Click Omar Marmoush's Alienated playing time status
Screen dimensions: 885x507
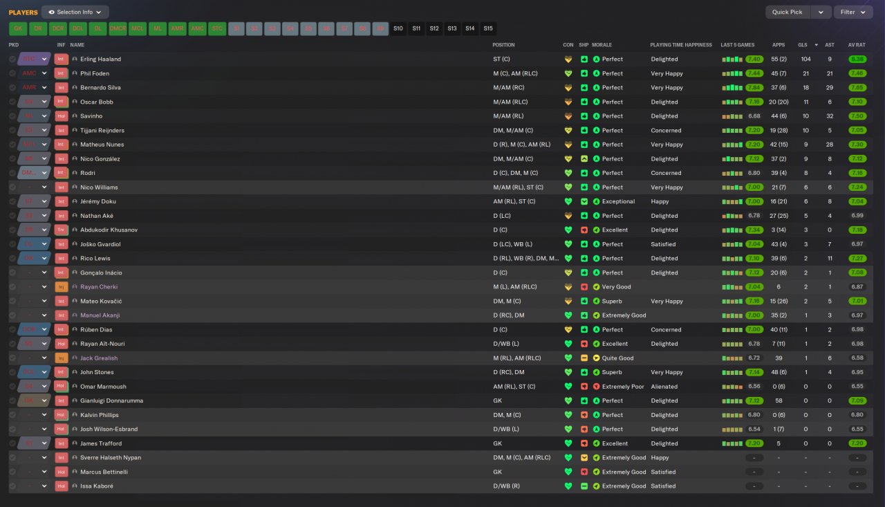tap(664, 387)
